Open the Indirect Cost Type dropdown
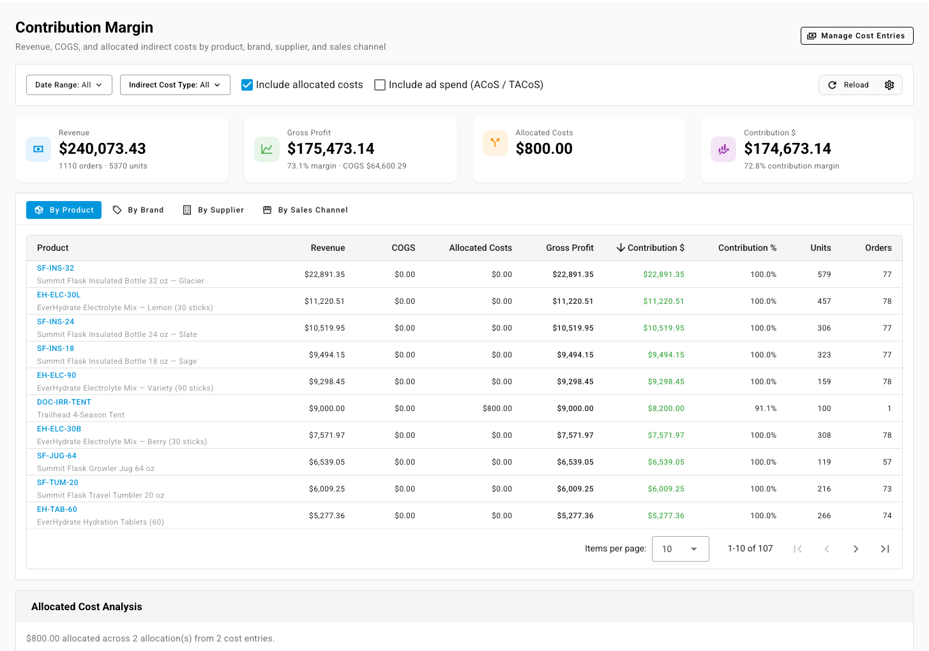 point(175,85)
